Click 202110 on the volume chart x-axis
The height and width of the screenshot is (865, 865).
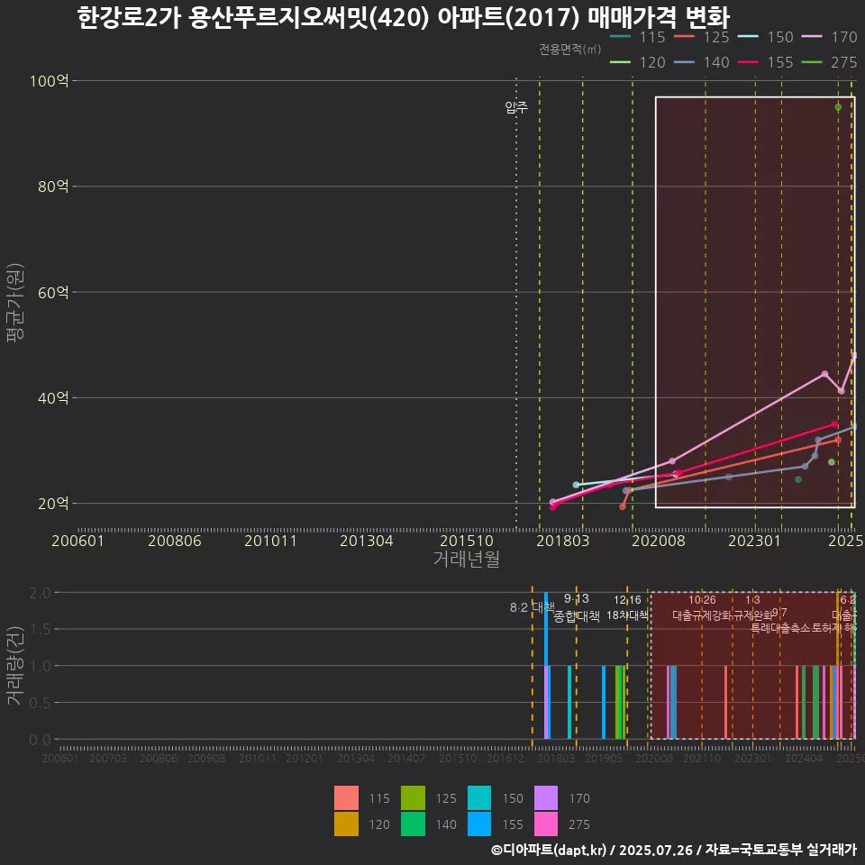(702, 759)
